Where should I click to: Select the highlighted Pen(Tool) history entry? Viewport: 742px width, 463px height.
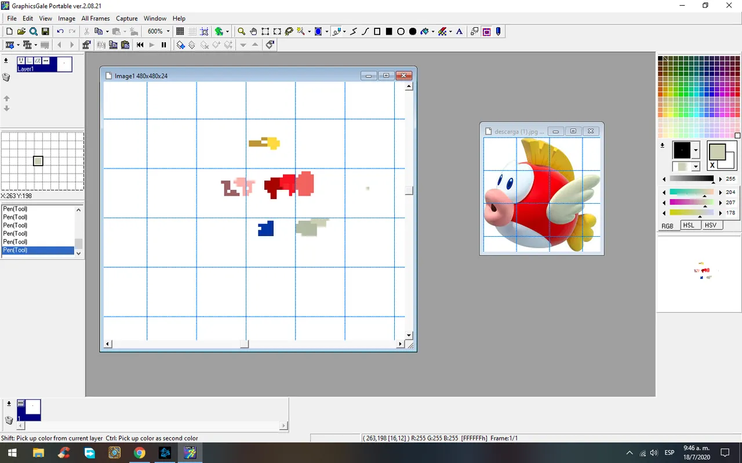pyautogui.click(x=38, y=250)
